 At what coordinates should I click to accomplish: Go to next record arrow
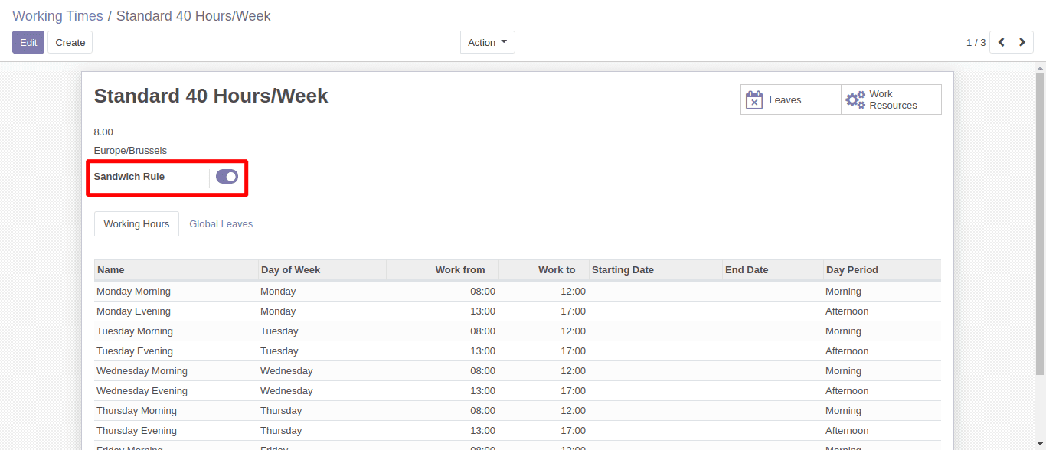coord(1022,42)
